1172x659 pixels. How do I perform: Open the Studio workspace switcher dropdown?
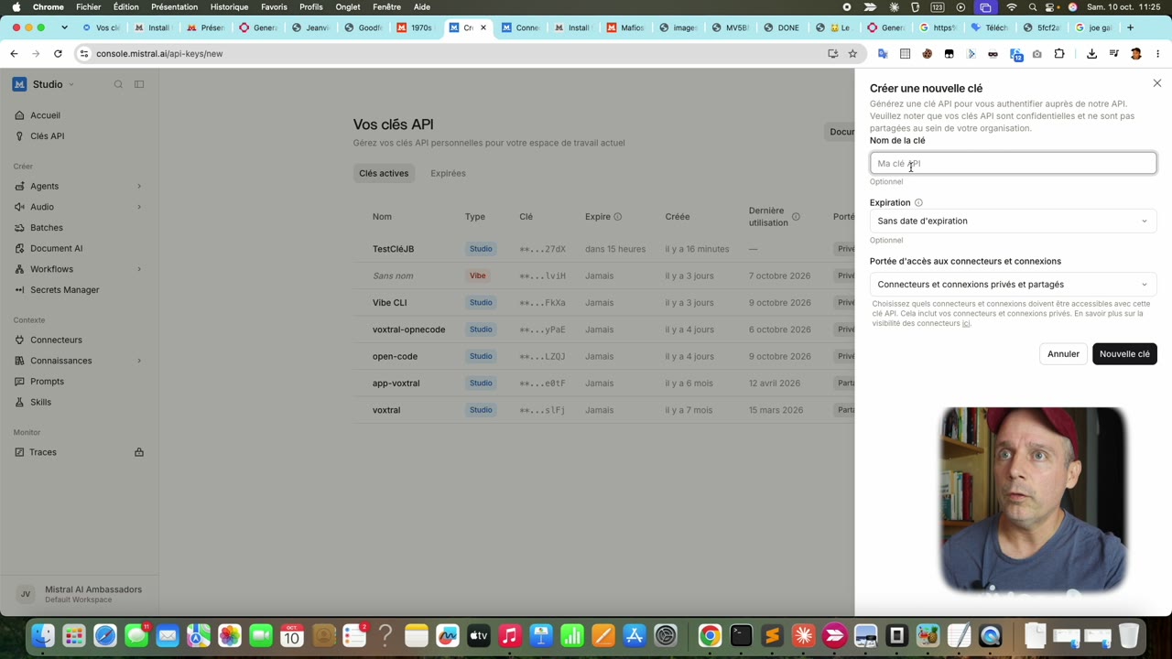coord(53,84)
